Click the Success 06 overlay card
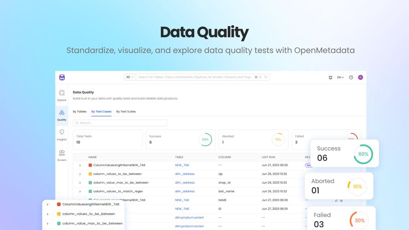 click(x=345, y=153)
